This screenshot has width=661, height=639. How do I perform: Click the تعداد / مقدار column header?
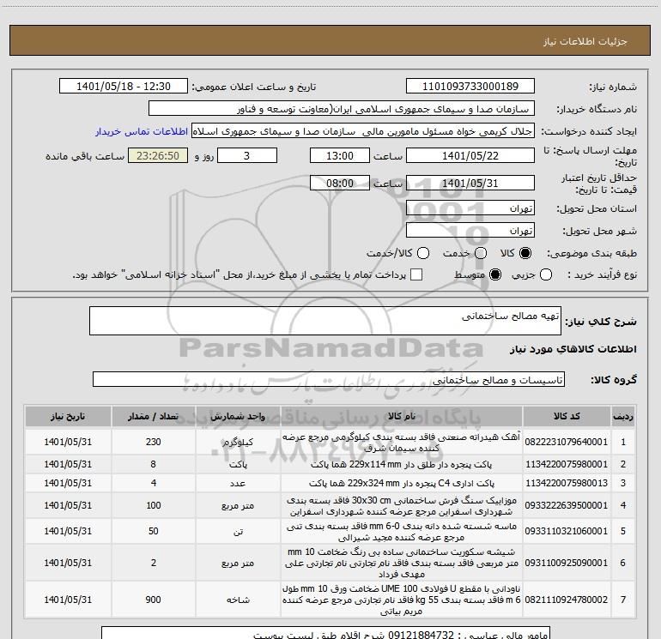(x=153, y=417)
